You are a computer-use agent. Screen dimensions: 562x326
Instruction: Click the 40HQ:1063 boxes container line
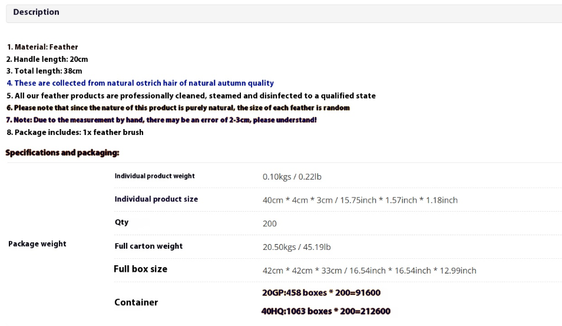pos(326,311)
